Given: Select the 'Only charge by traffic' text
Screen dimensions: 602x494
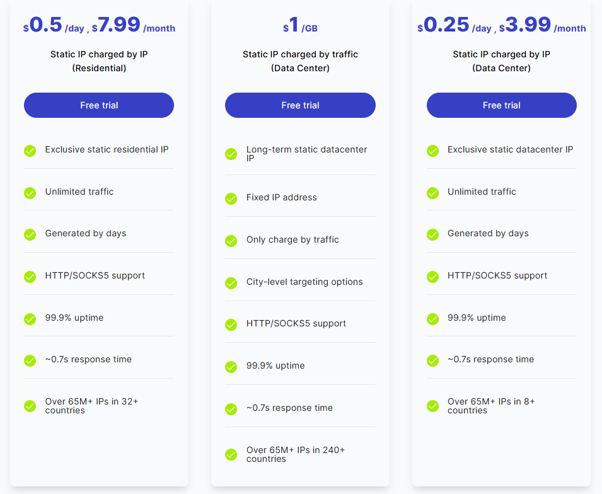Looking at the screenshot, I should (x=292, y=239).
